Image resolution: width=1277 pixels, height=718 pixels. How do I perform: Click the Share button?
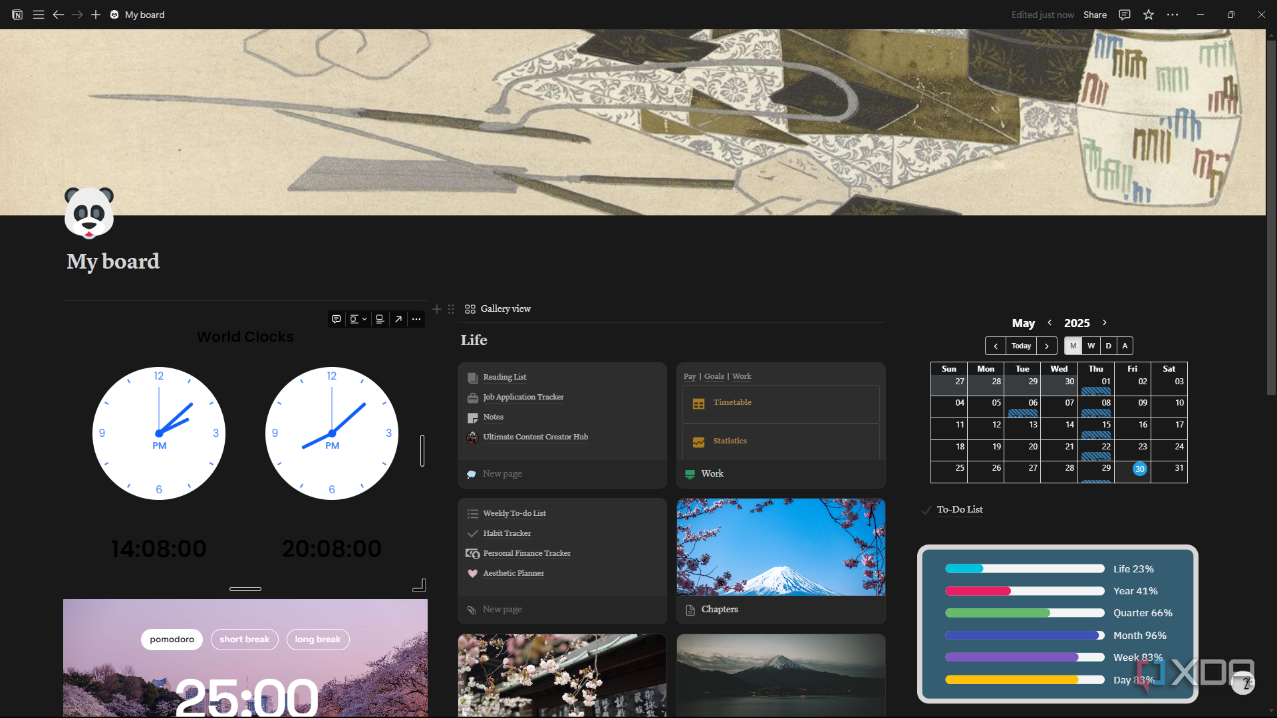[1095, 15]
